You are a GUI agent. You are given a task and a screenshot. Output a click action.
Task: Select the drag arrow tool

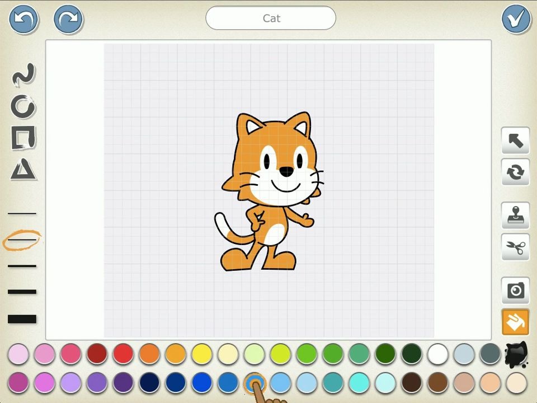pyautogui.click(x=515, y=140)
